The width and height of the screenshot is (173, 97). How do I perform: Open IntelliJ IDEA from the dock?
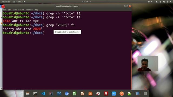[51, 94]
